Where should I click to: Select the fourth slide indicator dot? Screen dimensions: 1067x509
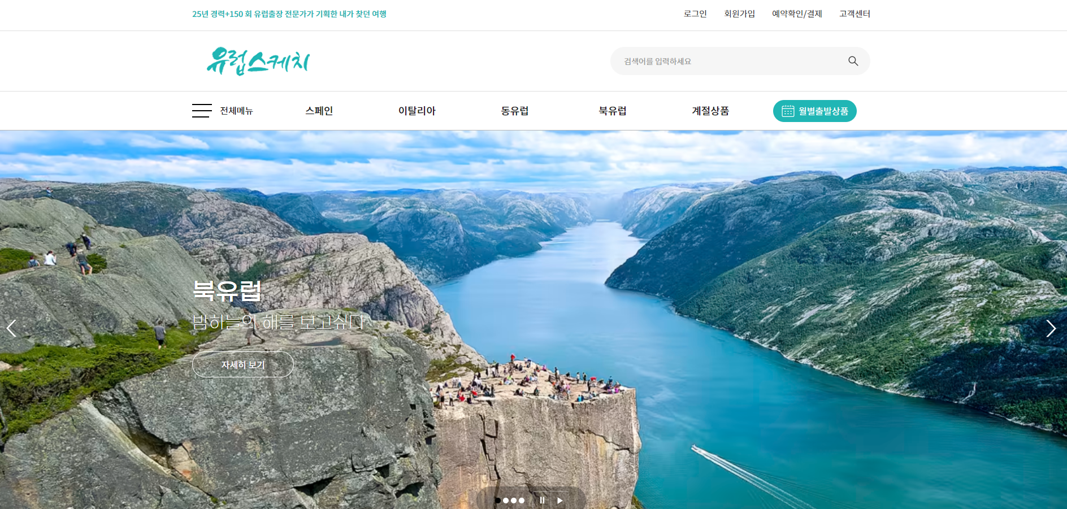522,501
